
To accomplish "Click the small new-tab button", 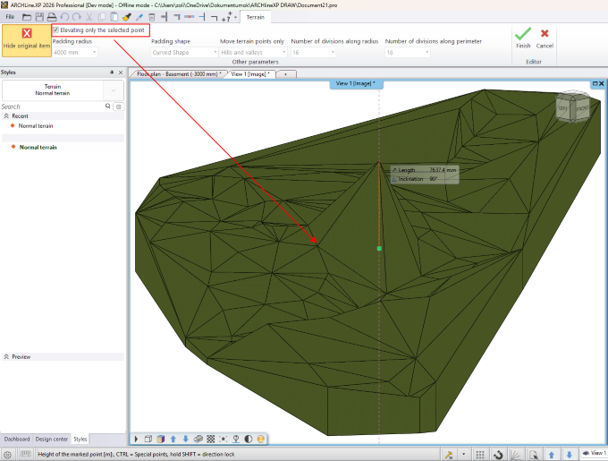I will pyautogui.click(x=286, y=74).
